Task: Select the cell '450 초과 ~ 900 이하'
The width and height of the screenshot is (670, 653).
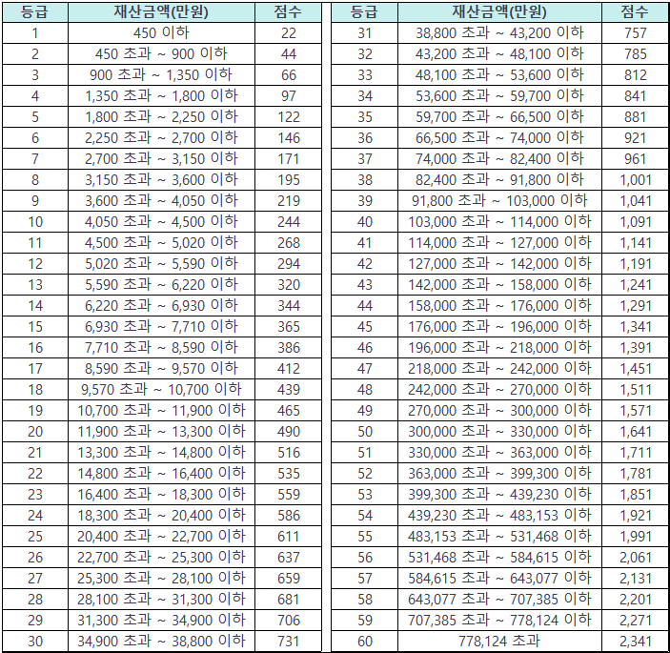Action: pyautogui.click(x=161, y=53)
